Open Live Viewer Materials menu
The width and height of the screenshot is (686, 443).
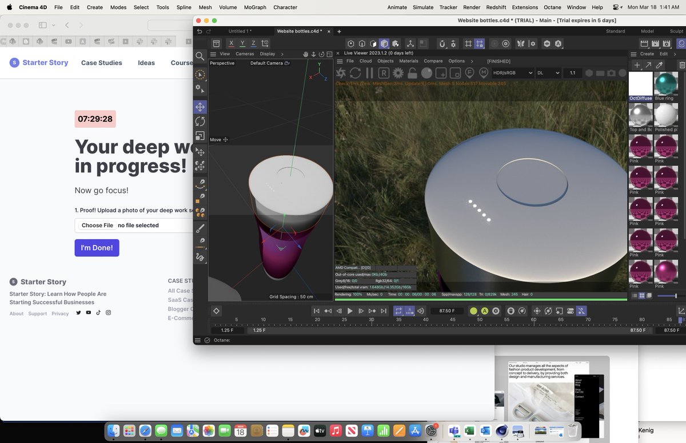point(409,61)
